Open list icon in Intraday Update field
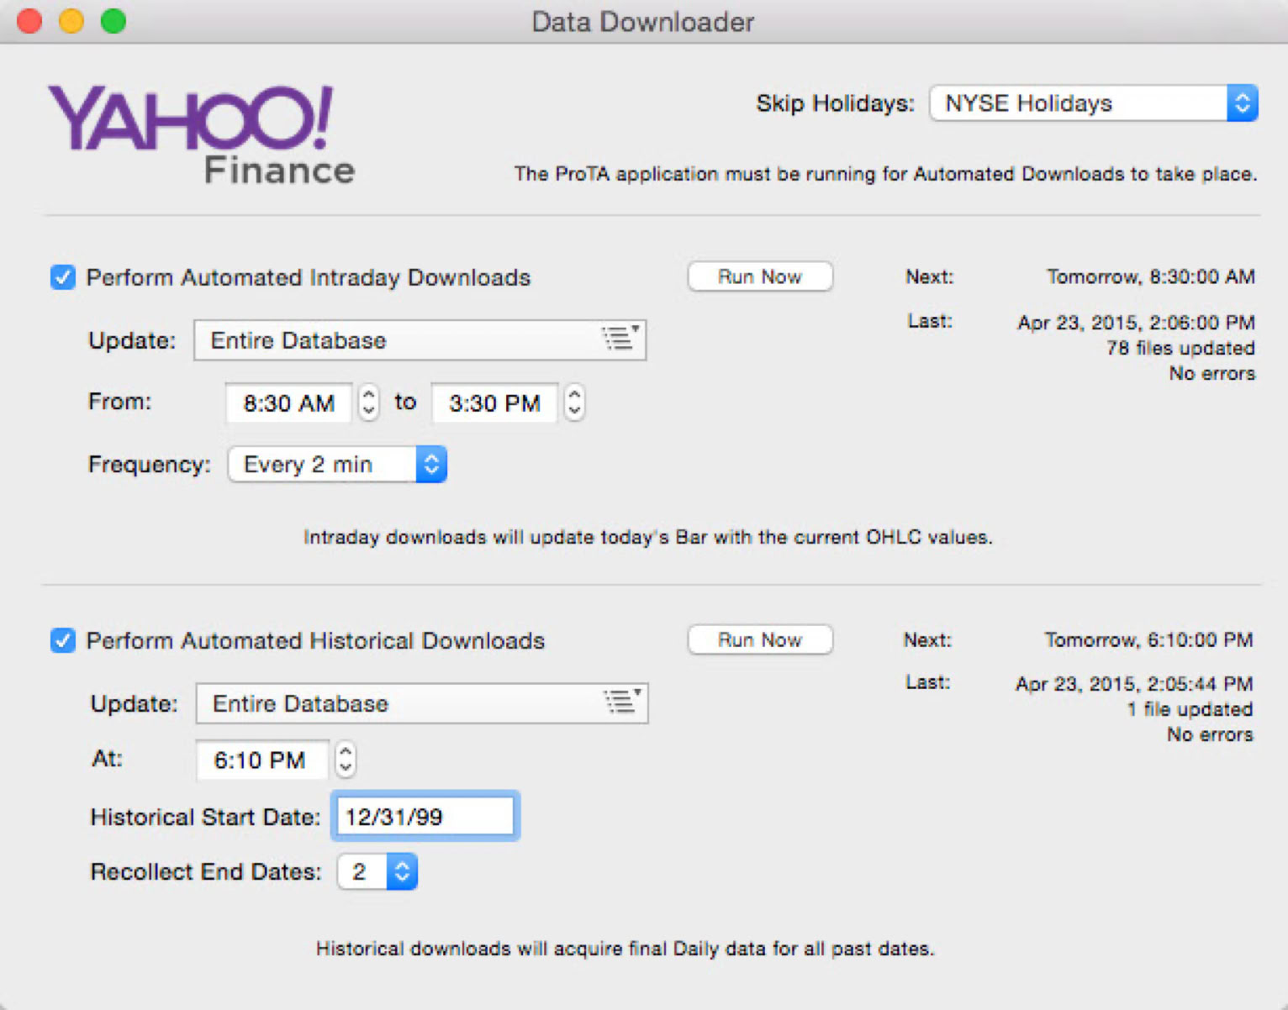Image resolution: width=1288 pixels, height=1010 pixels. (x=620, y=339)
